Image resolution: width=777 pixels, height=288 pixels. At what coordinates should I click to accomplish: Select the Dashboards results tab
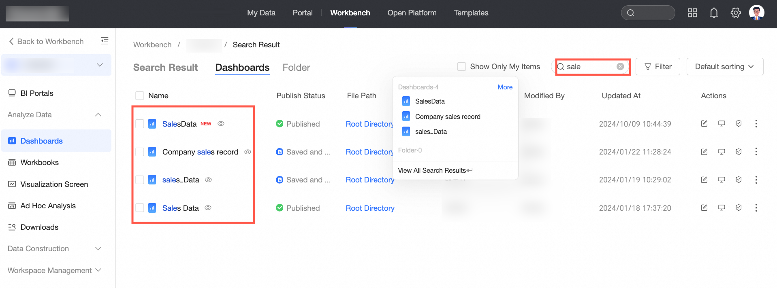tap(242, 68)
